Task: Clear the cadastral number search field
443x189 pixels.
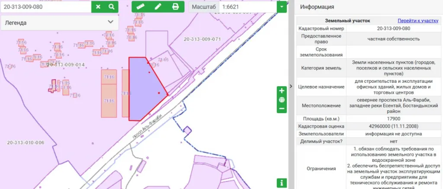Action: pos(98,6)
